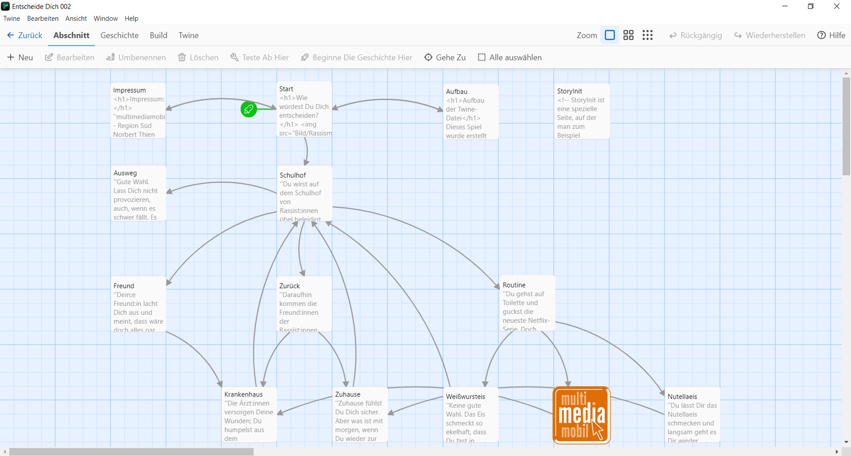Click Rückgängig undo button
851x456 pixels.
coord(696,35)
